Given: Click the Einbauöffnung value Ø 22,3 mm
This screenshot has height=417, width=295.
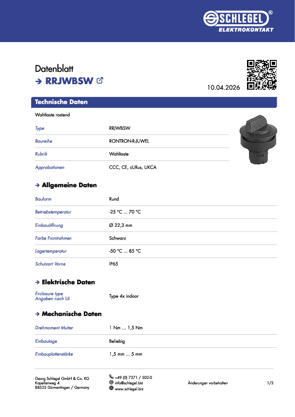Looking at the screenshot, I should pos(121,225).
